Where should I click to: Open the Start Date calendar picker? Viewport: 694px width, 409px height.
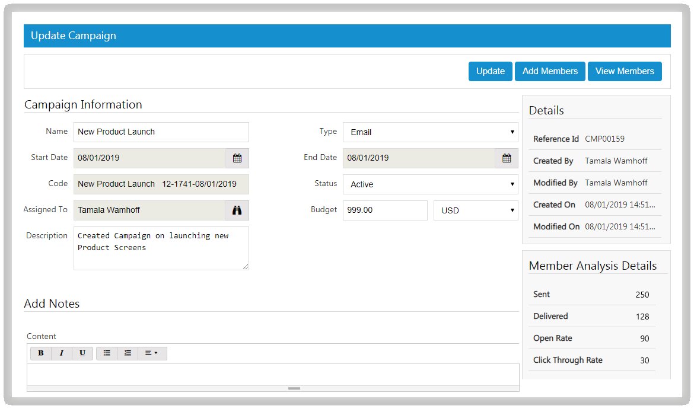pyautogui.click(x=237, y=158)
